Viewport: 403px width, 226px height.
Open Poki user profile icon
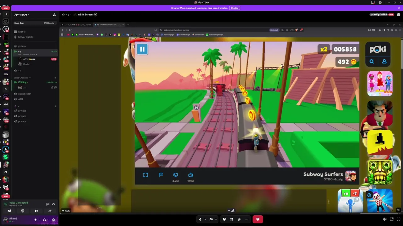(384, 62)
